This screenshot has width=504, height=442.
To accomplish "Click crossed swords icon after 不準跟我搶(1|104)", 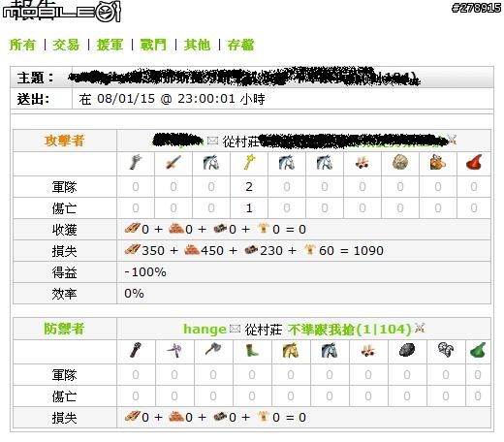I will click(420, 328).
